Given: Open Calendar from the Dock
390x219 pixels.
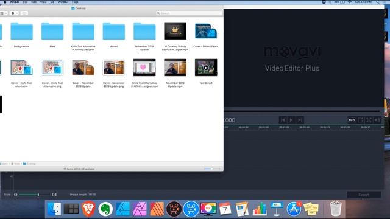Looking at the screenshot, I should (225, 209).
